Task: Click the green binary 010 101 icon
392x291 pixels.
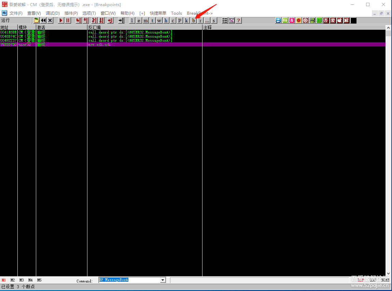Action: (312, 21)
